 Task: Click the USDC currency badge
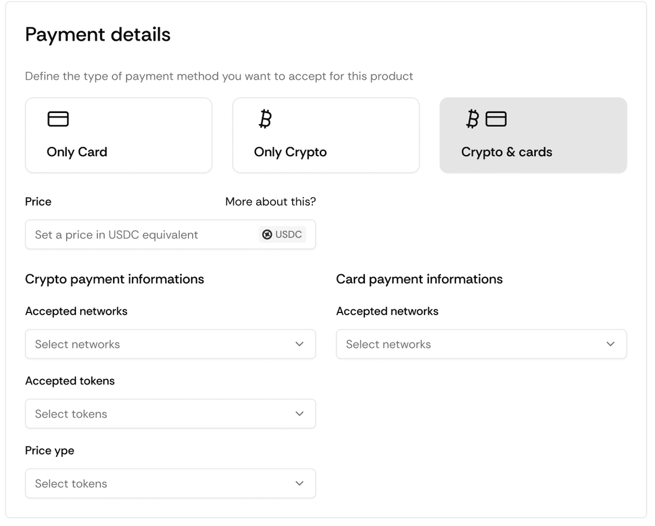(282, 235)
